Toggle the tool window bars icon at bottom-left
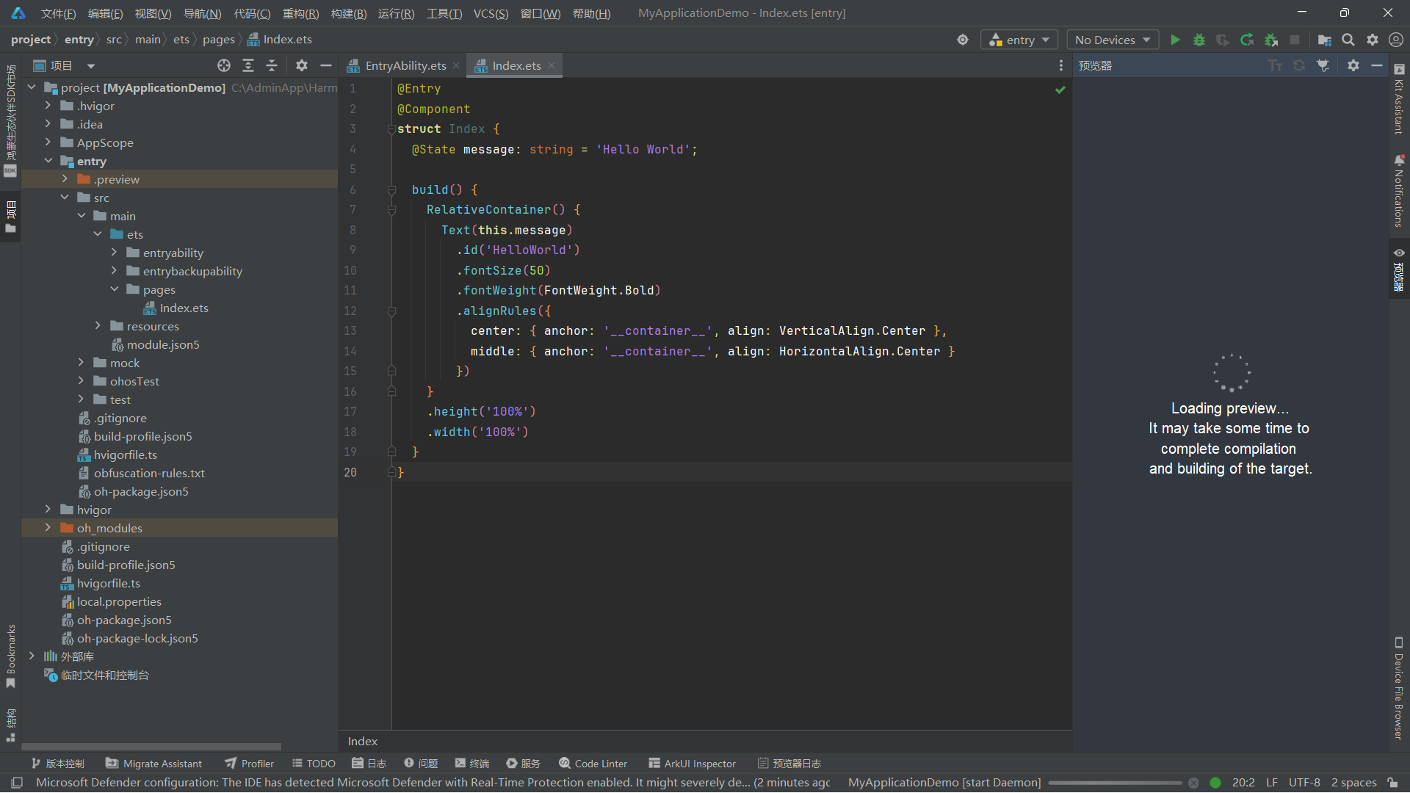The height and width of the screenshot is (793, 1410). (17, 783)
